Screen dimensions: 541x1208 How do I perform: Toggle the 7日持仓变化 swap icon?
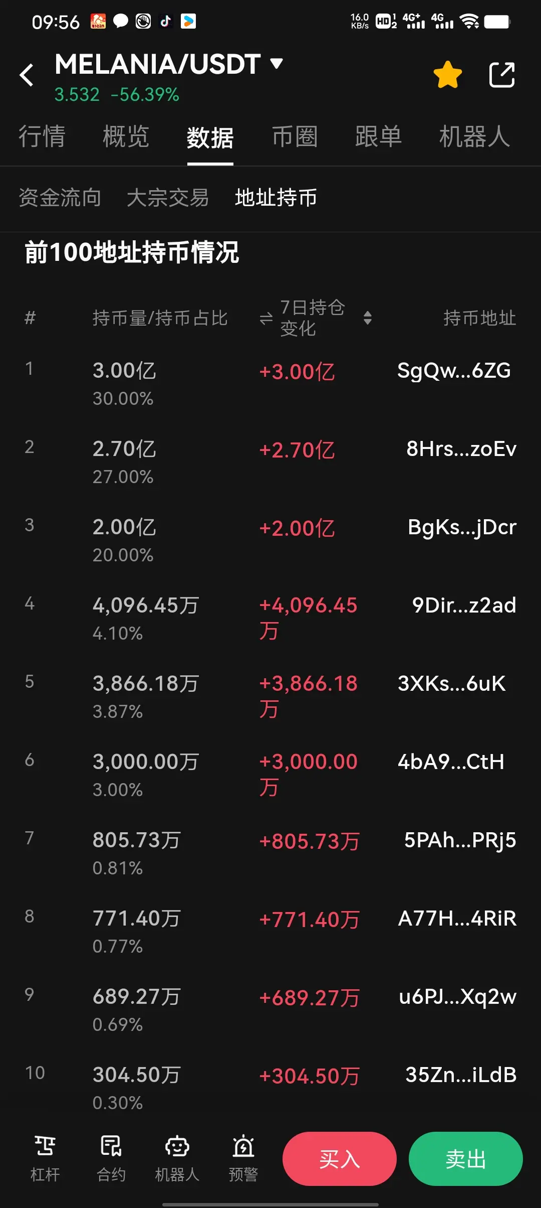click(266, 318)
